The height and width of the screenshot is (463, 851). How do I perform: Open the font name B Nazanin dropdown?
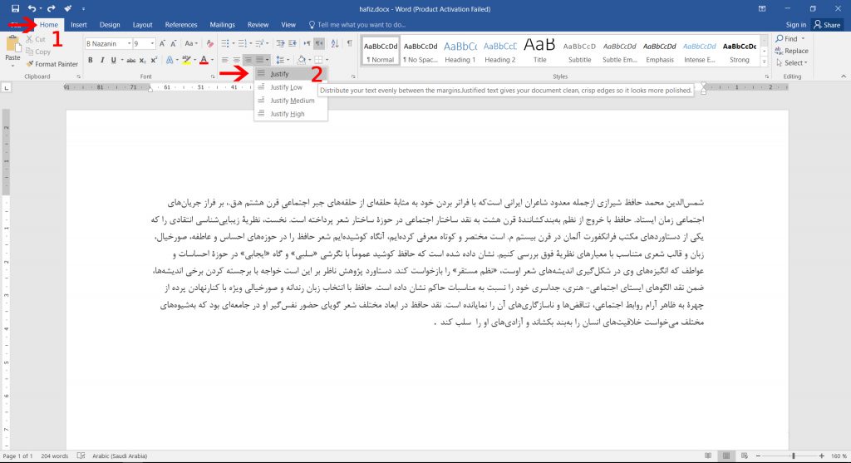[129, 43]
